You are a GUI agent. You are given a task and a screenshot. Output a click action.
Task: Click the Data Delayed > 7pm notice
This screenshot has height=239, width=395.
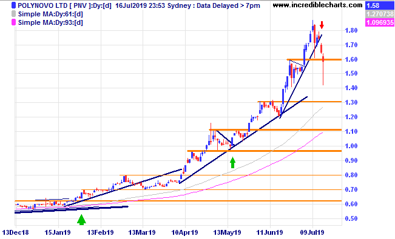228,5
